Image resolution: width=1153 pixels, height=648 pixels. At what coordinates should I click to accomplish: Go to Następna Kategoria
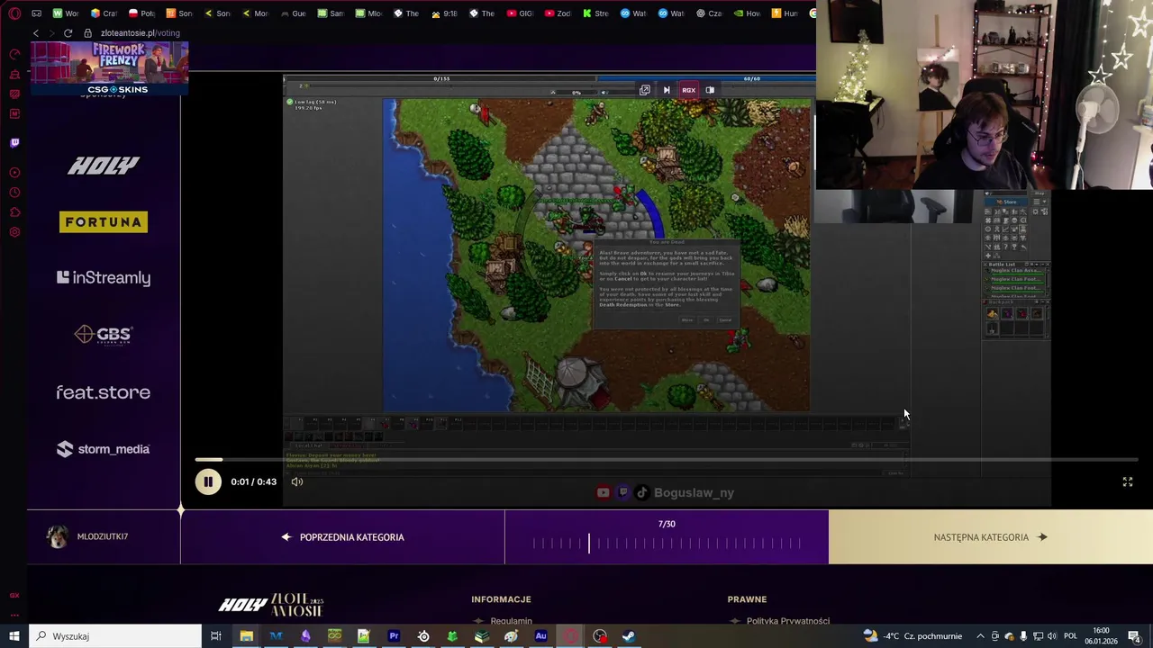[991, 537]
